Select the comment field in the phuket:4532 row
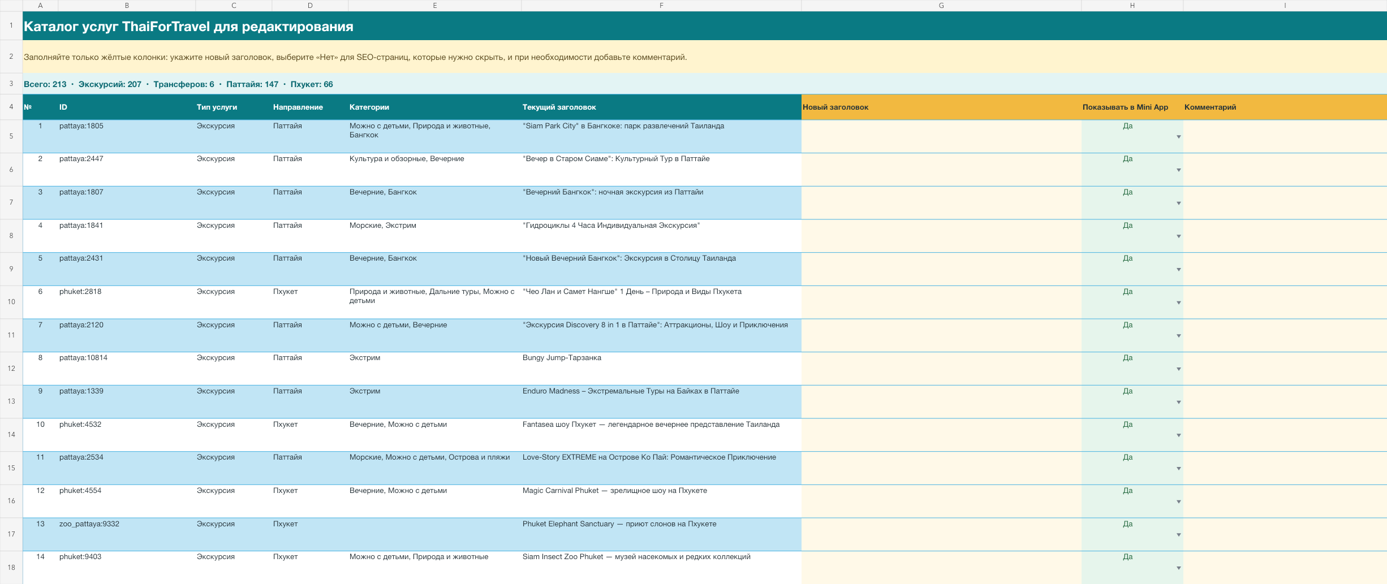Screen dimensions: 1387x584 pyautogui.click(x=1285, y=435)
